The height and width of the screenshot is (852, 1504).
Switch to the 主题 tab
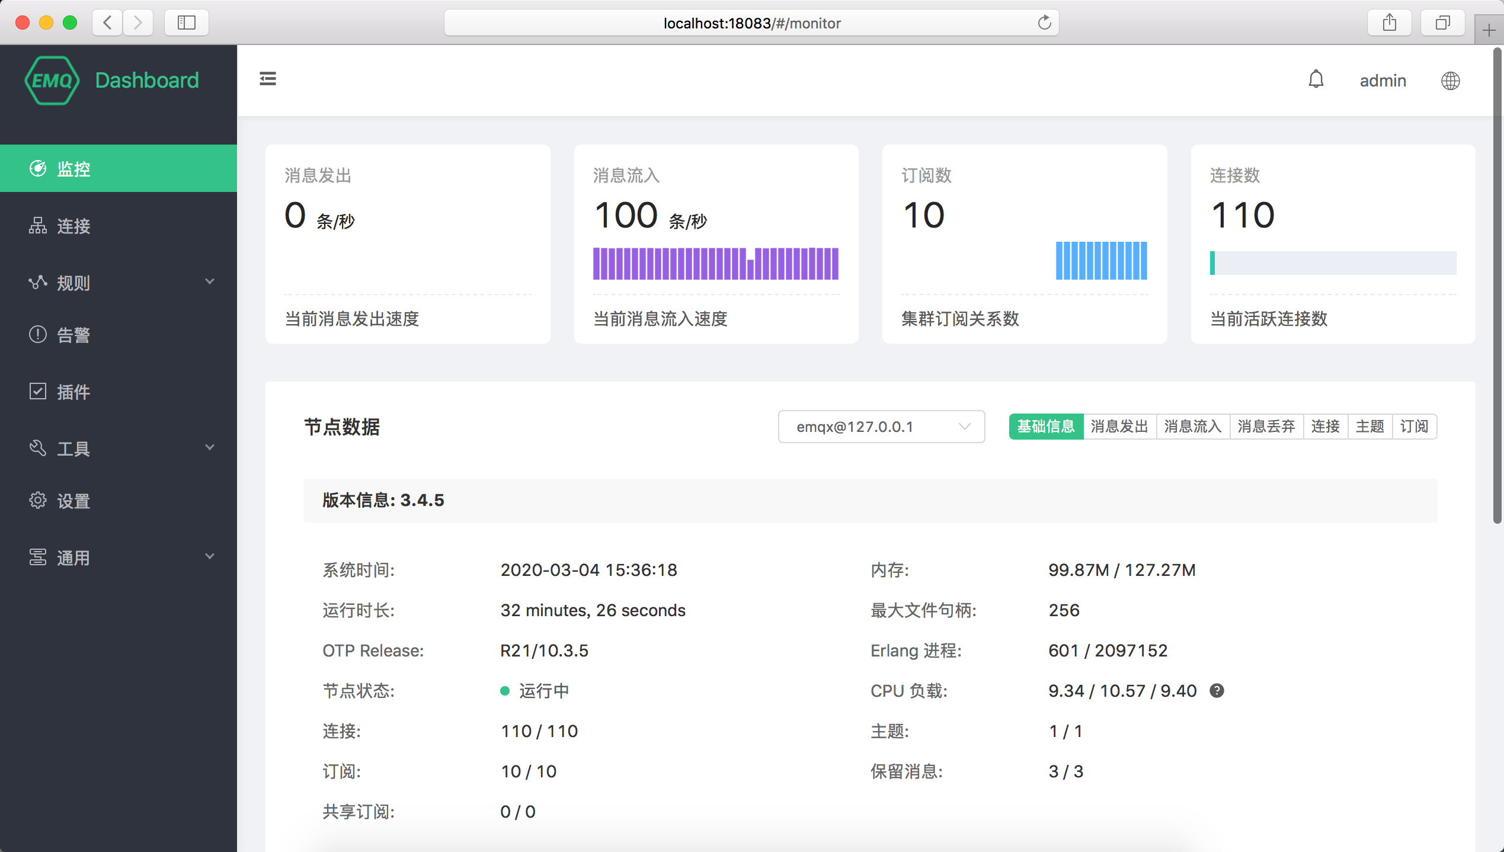point(1370,427)
